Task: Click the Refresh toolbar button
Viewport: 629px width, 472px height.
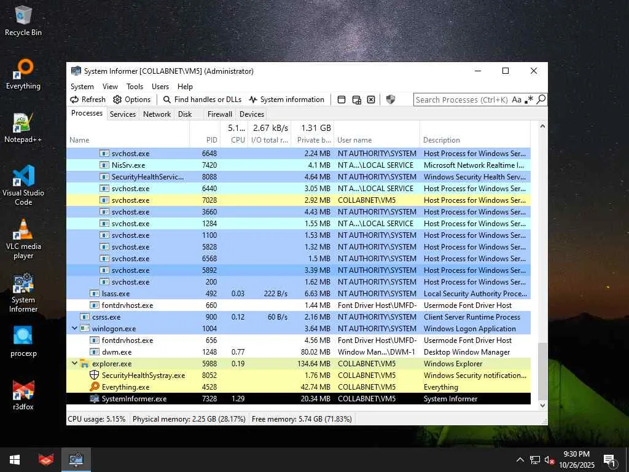Action: click(x=88, y=100)
